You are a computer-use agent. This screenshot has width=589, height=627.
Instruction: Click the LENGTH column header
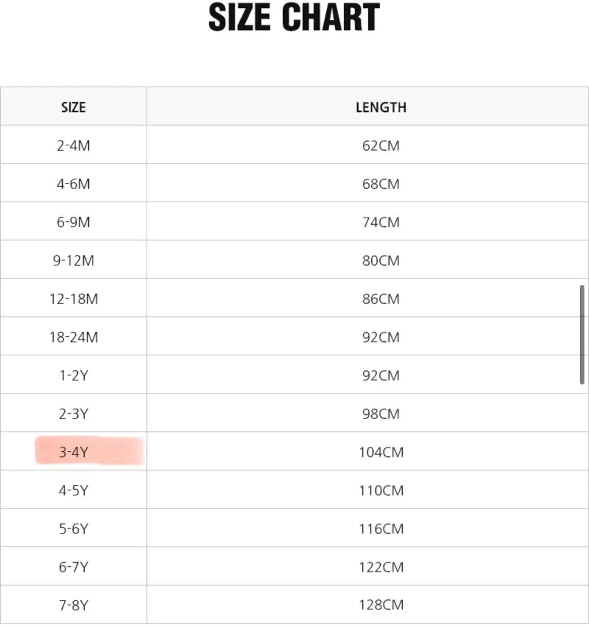[381, 107]
